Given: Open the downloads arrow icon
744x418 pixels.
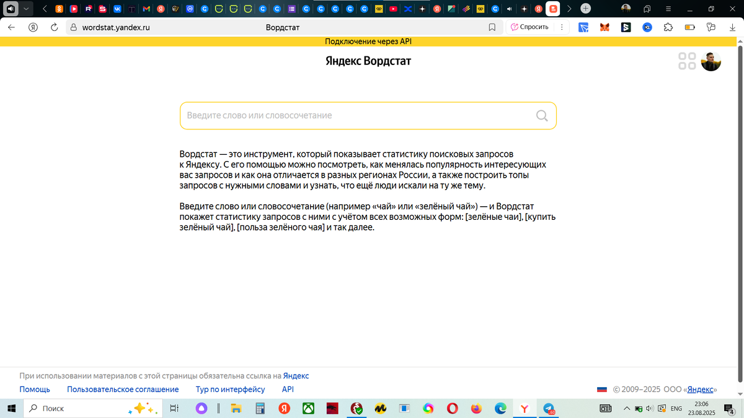Looking at the screenshot, I should coord(732,27).
